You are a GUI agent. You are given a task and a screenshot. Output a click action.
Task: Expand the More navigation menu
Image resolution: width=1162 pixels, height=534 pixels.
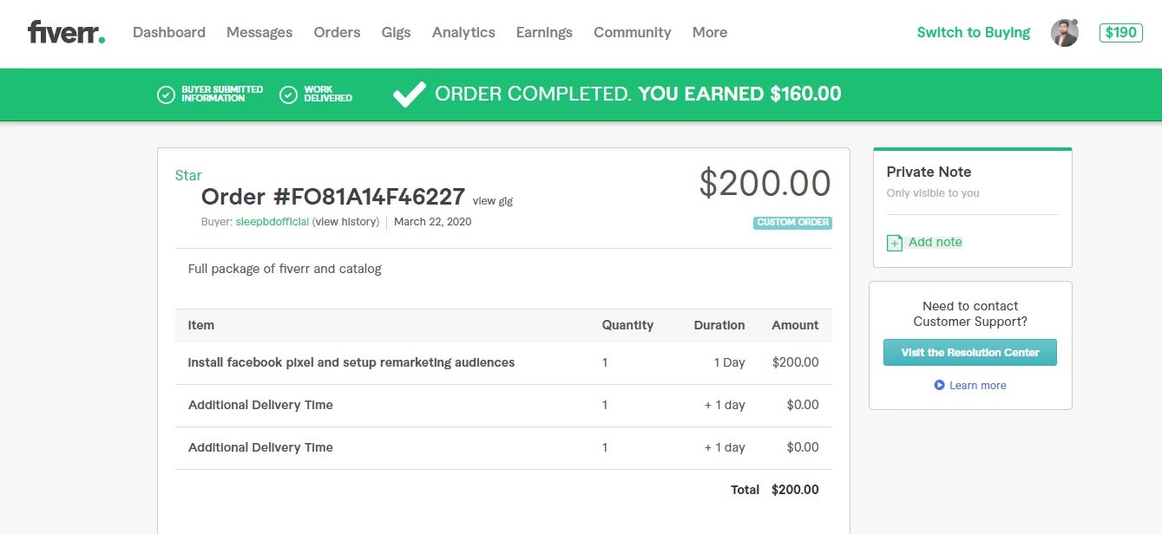coord(710,33)
